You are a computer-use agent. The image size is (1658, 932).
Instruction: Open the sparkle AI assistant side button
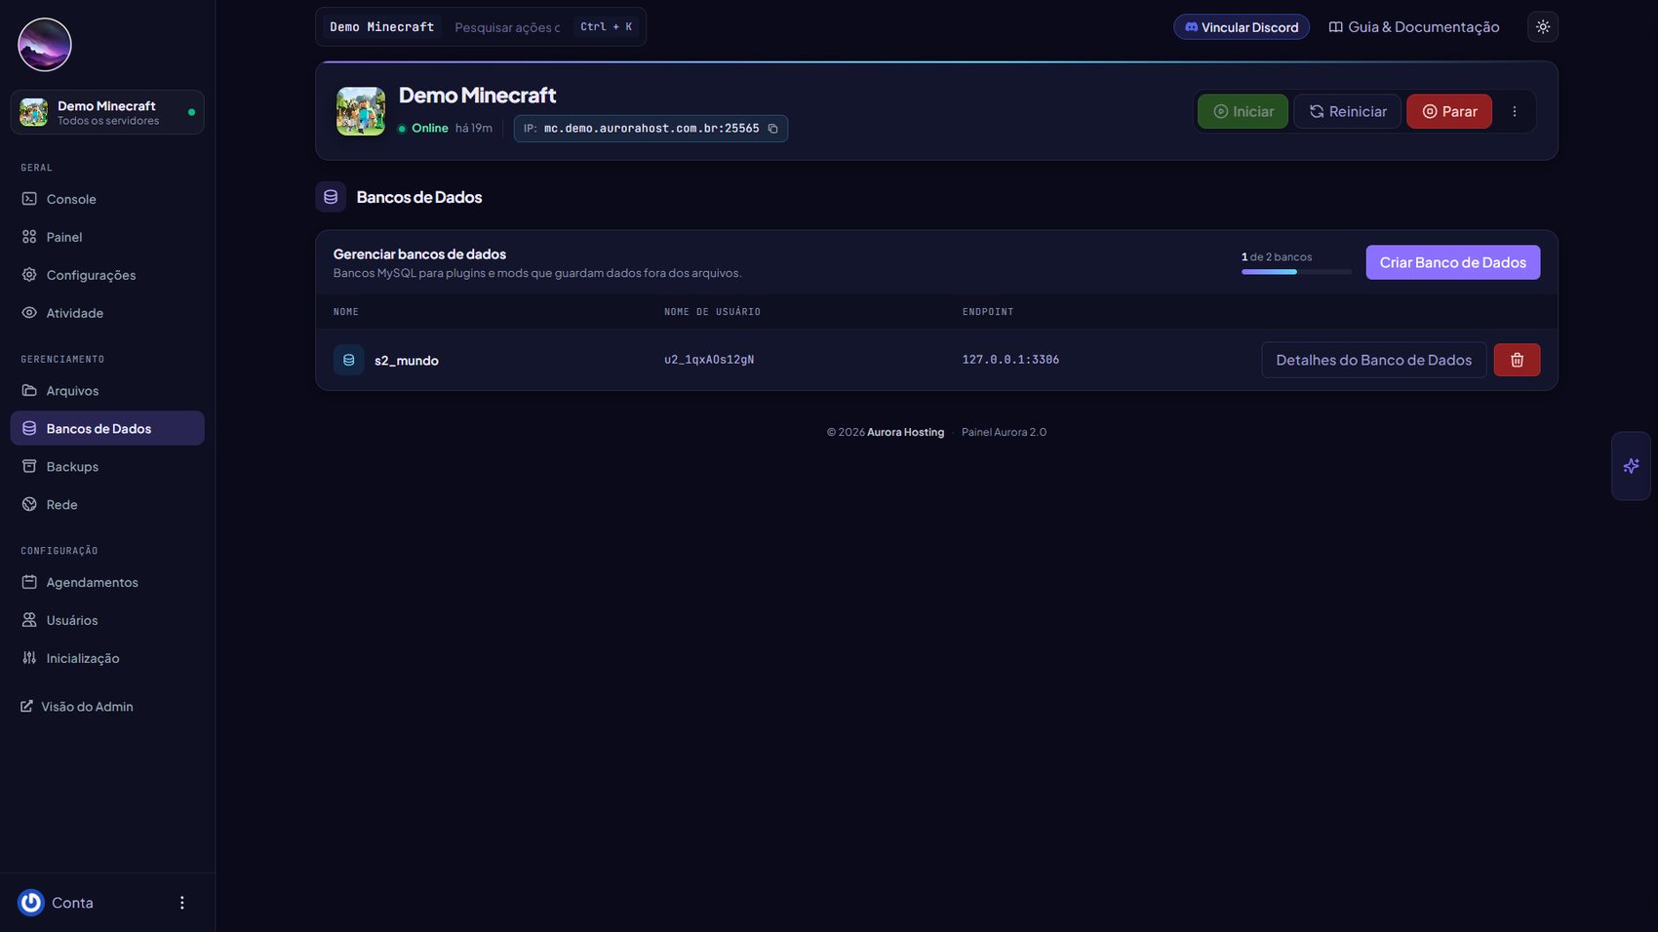(1631, 466)
